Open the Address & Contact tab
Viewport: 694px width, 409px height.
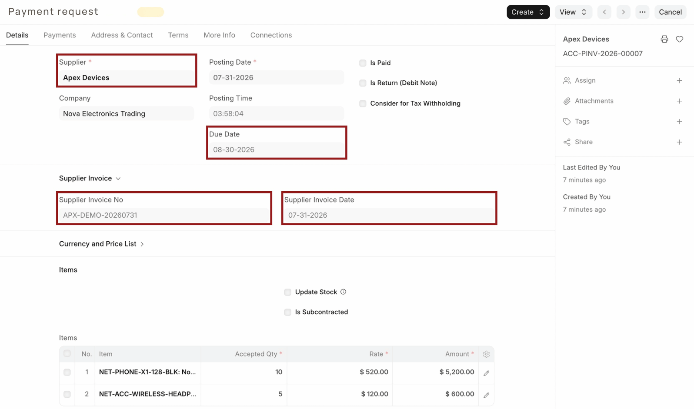point(122,35)
